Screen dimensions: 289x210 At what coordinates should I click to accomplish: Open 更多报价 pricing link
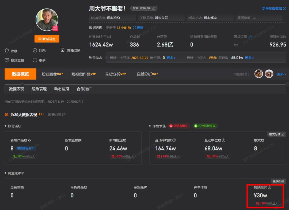[278, 181]
